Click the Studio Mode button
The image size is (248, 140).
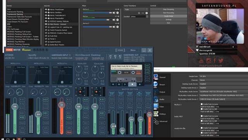coord(169,16)
